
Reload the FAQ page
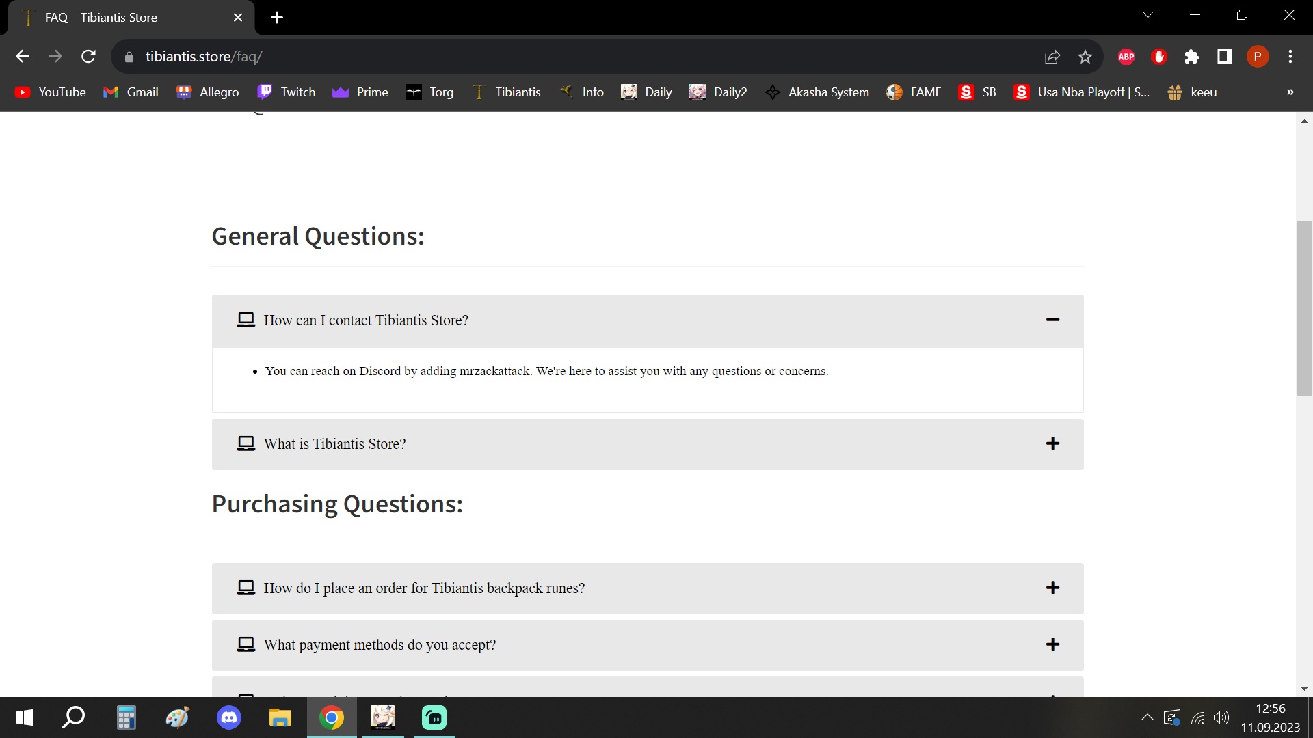pyautogui.click(x=88, y=57)
